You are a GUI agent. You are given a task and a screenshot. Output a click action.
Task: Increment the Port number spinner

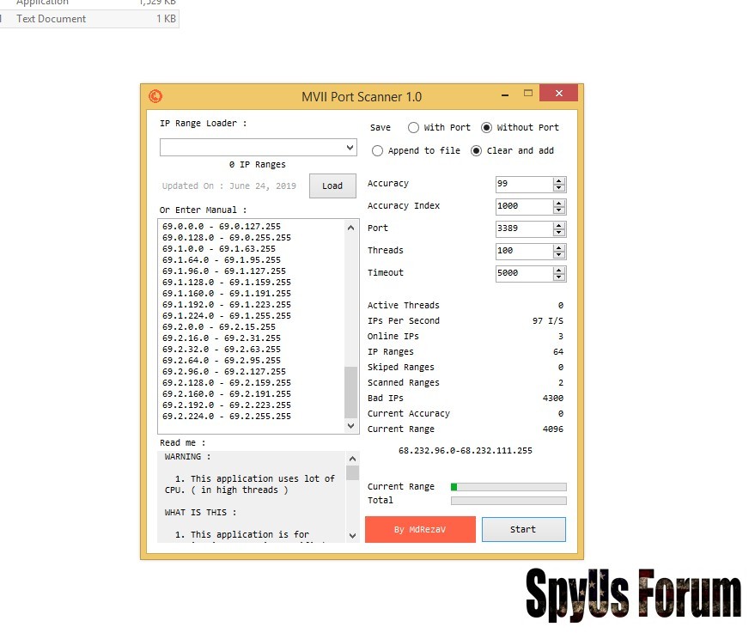tap(559, 225)
